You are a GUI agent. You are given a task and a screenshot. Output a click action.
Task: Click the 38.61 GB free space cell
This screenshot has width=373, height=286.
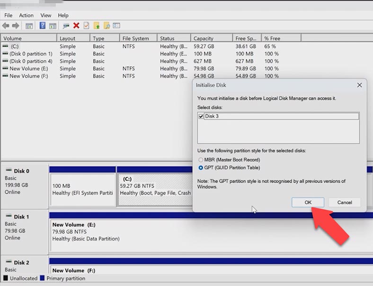(246, 46)
